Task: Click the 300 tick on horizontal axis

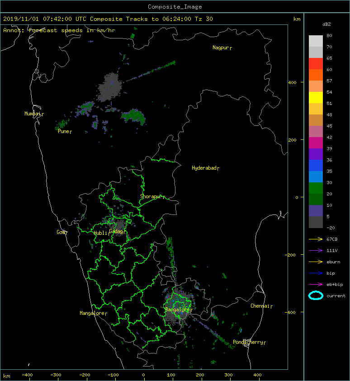Action: tap(228, 375)
